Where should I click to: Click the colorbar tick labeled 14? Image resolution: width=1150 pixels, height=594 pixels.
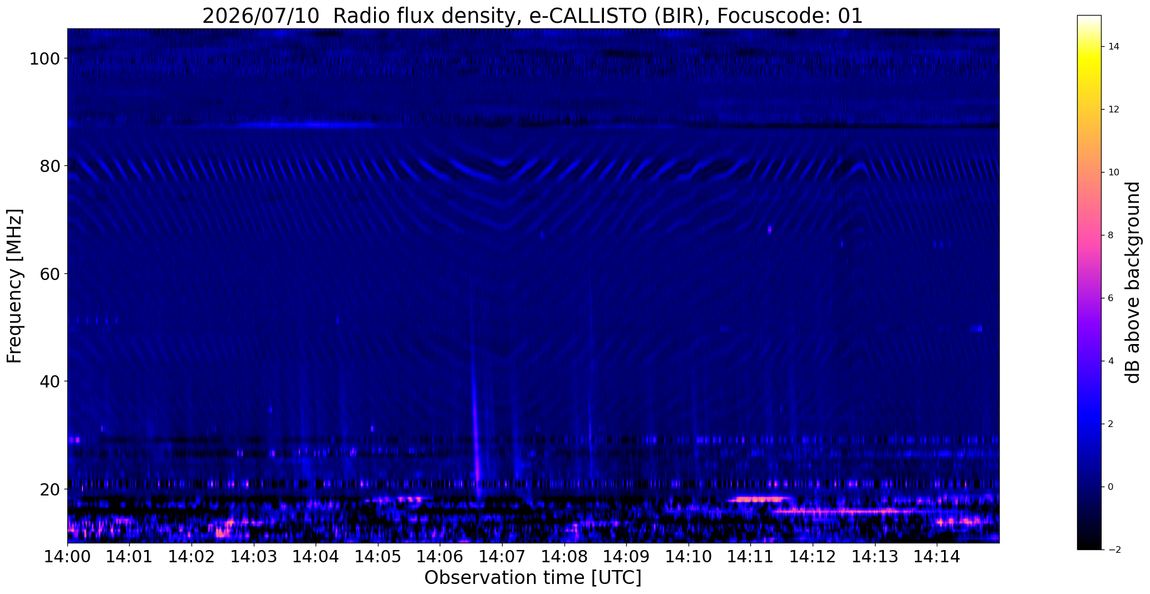point(1113,46)
